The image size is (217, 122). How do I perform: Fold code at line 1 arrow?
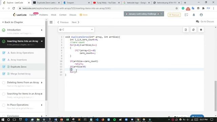tap(63, 37)
